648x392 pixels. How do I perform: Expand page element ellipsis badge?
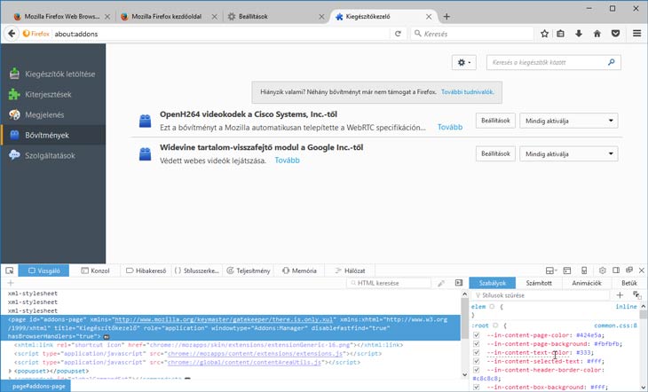[107, 337]
